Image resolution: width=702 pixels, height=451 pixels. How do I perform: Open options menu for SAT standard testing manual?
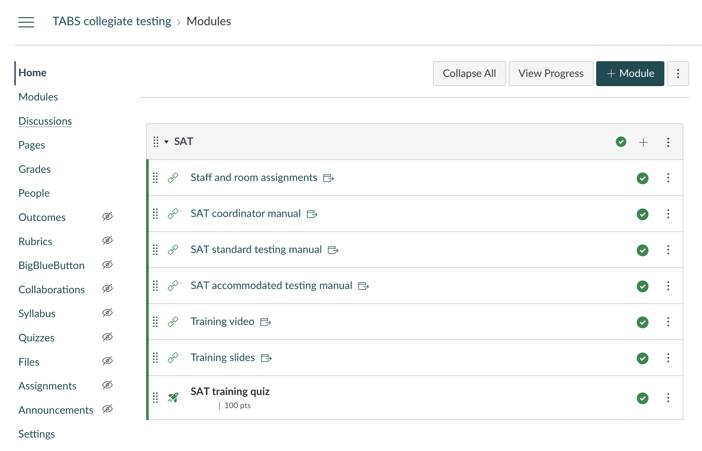[x=668, y=250]
